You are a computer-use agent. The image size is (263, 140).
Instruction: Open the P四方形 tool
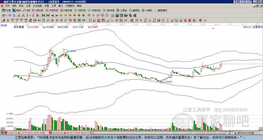(x=38, y=10)
